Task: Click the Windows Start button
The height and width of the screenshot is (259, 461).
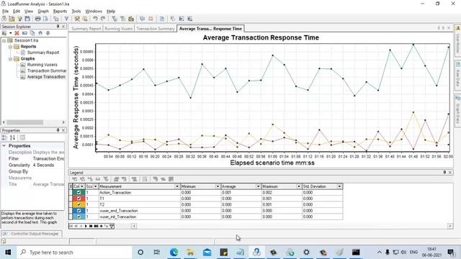Action: [x=8, y=253]
